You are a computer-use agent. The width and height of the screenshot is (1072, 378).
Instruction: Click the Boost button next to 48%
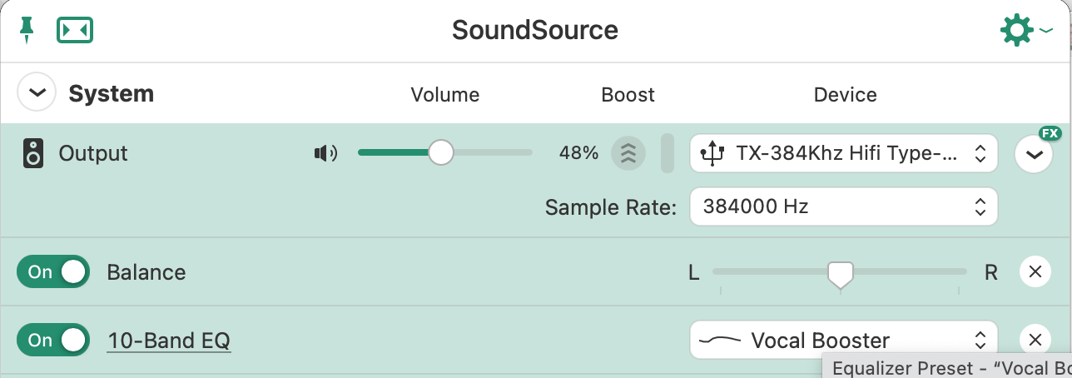click(x=628, y=153)
